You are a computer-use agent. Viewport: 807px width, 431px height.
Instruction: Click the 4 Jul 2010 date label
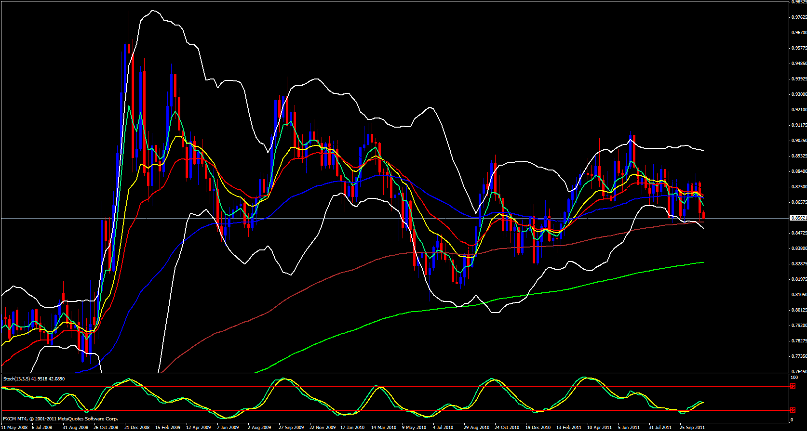pyautogui.click(x=443, y=428)
